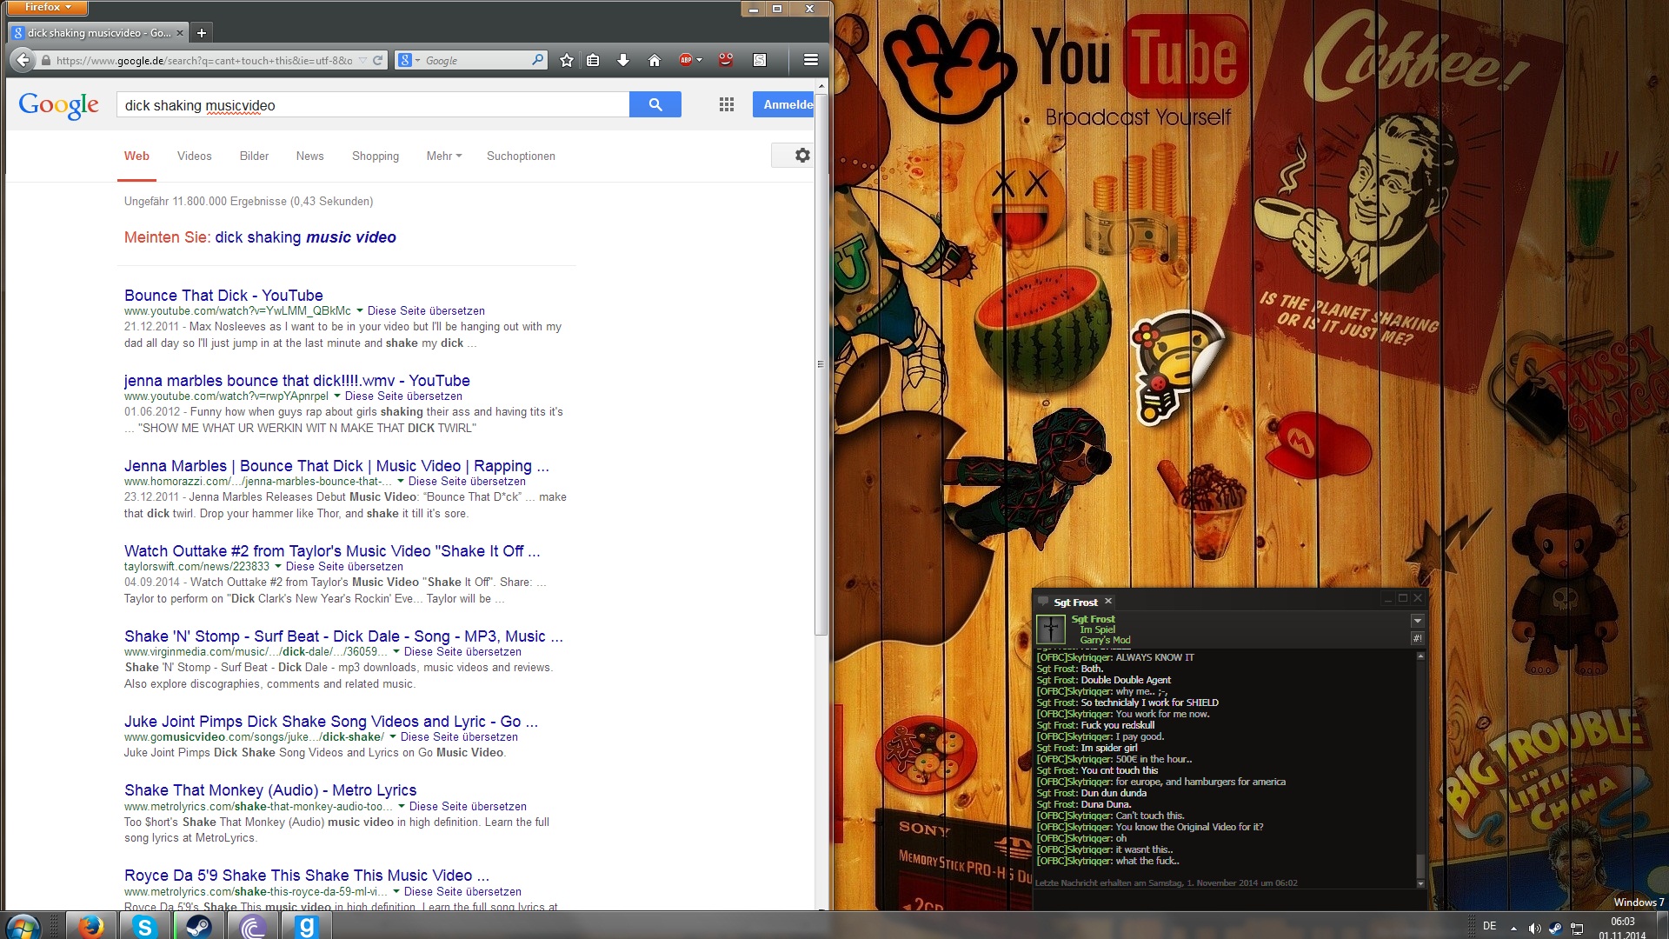
Task: Open the Firefox downloads arrow
Action: 622,60
